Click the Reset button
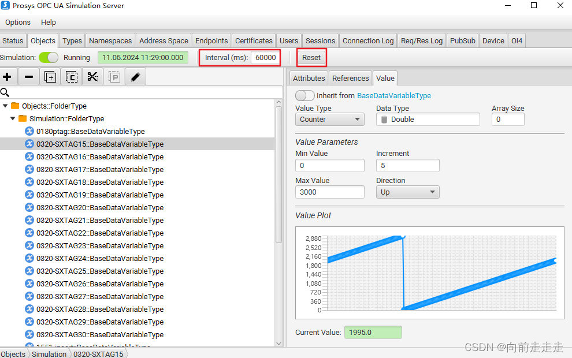This screenshot has width=572, height=358. tap(311, 57)
